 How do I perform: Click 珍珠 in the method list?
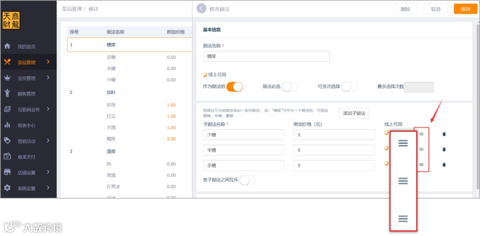[x=111, y=105]
